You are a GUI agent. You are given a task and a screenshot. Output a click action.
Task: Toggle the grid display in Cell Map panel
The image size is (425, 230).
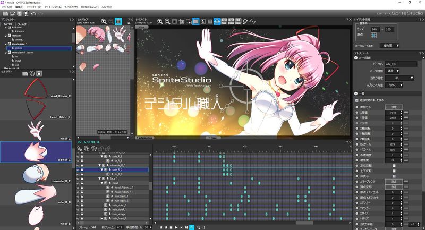click(118, 22)
